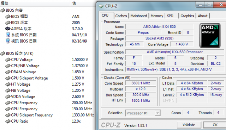
Task: Open the Processor #1 selection dropdown
Action: click(x=143, y=113)
